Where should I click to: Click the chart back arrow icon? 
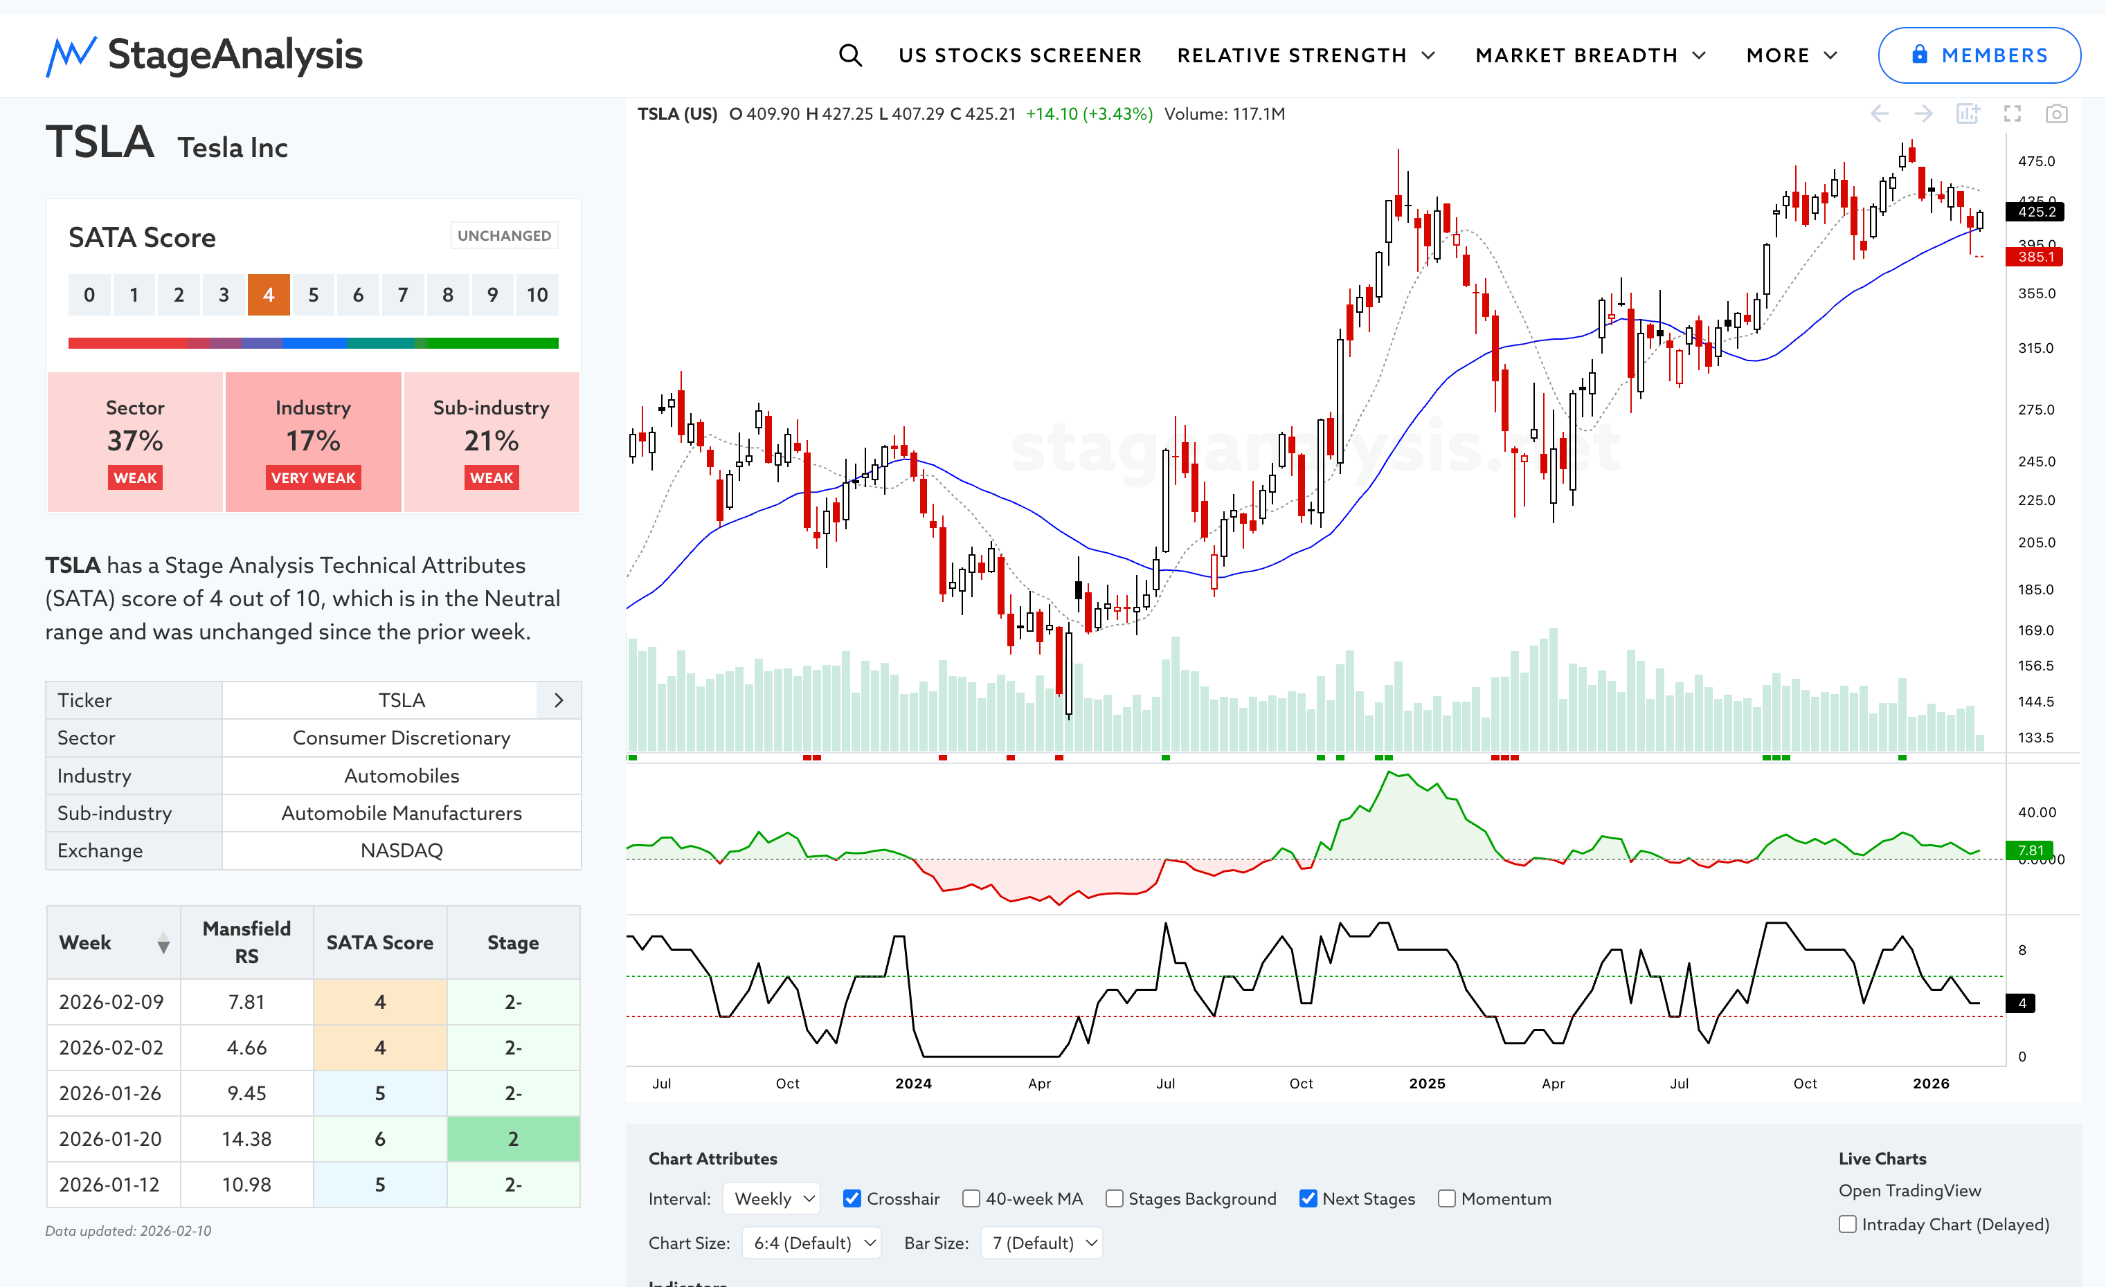tap(1879, 113)
